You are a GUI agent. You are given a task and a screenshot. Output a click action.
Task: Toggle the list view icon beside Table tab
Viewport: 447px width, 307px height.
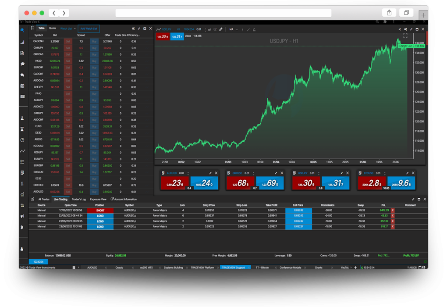[32, 28]
